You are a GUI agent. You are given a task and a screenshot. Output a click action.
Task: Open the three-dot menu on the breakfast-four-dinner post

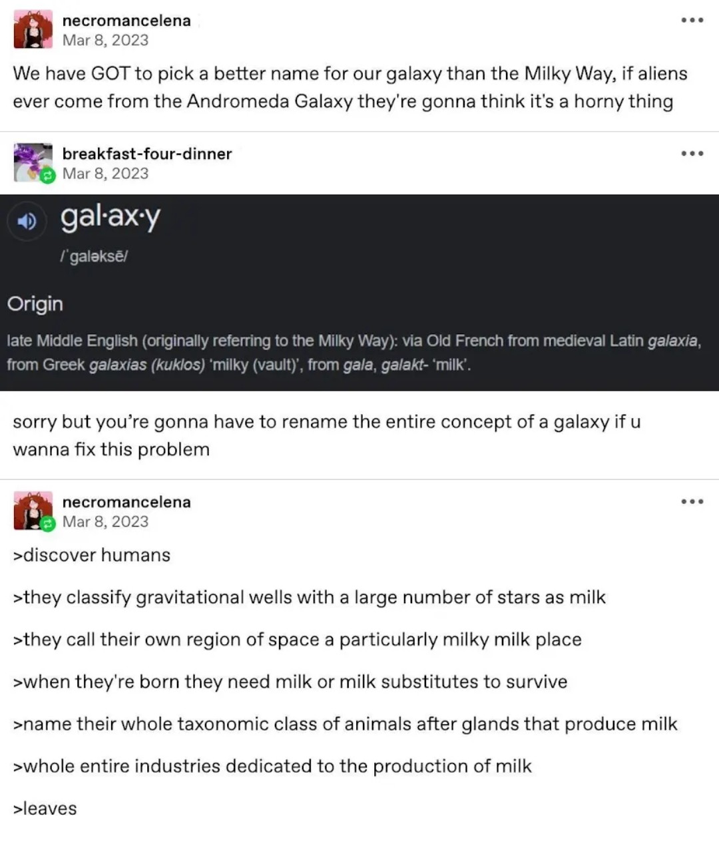tap(692, 154)
